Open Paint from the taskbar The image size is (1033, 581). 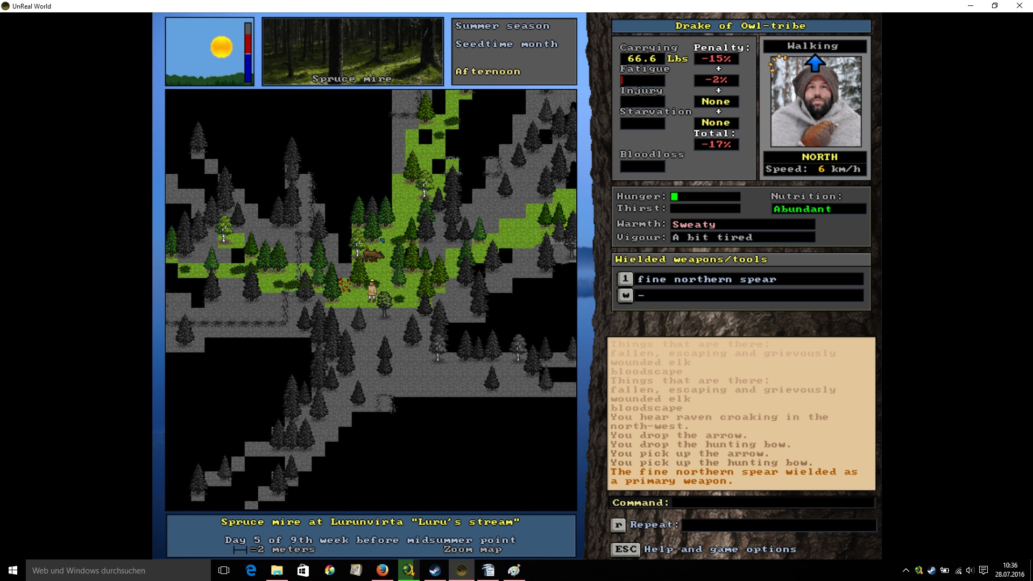[514, 570]
